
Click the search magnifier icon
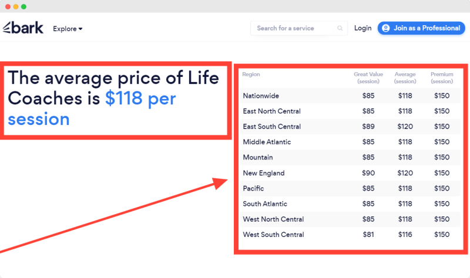(340, 28)
